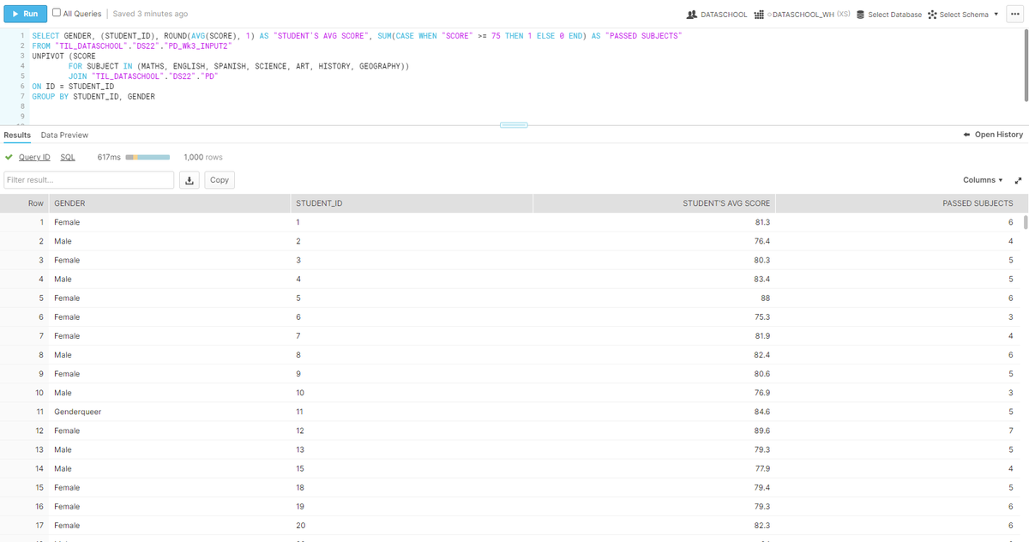Sort by STUDENT'S AVG SCORE column header
This screenshot has height=542, width=1029.
pyautogui.click(x=653, y=203)
